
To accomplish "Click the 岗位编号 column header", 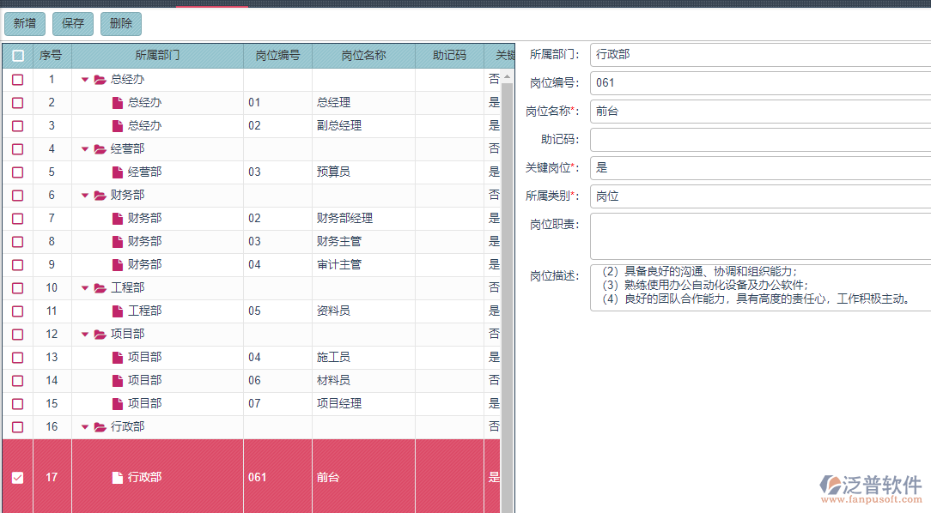I will (x=277, y=56).
